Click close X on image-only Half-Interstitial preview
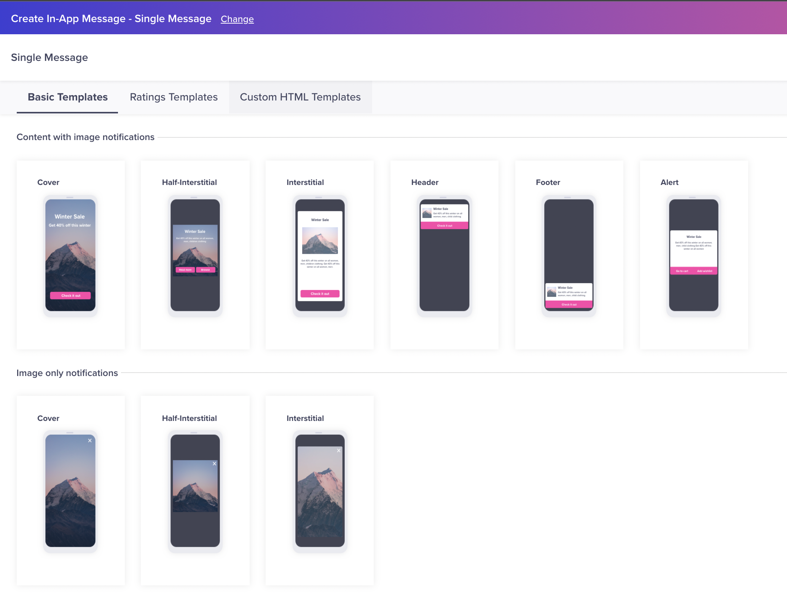Image resolution: width=787 pixels, height=596 pixels. (214, 464)
